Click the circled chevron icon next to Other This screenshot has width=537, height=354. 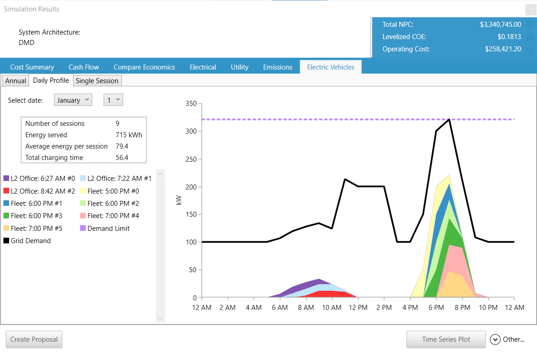click(x=495, y=339)
